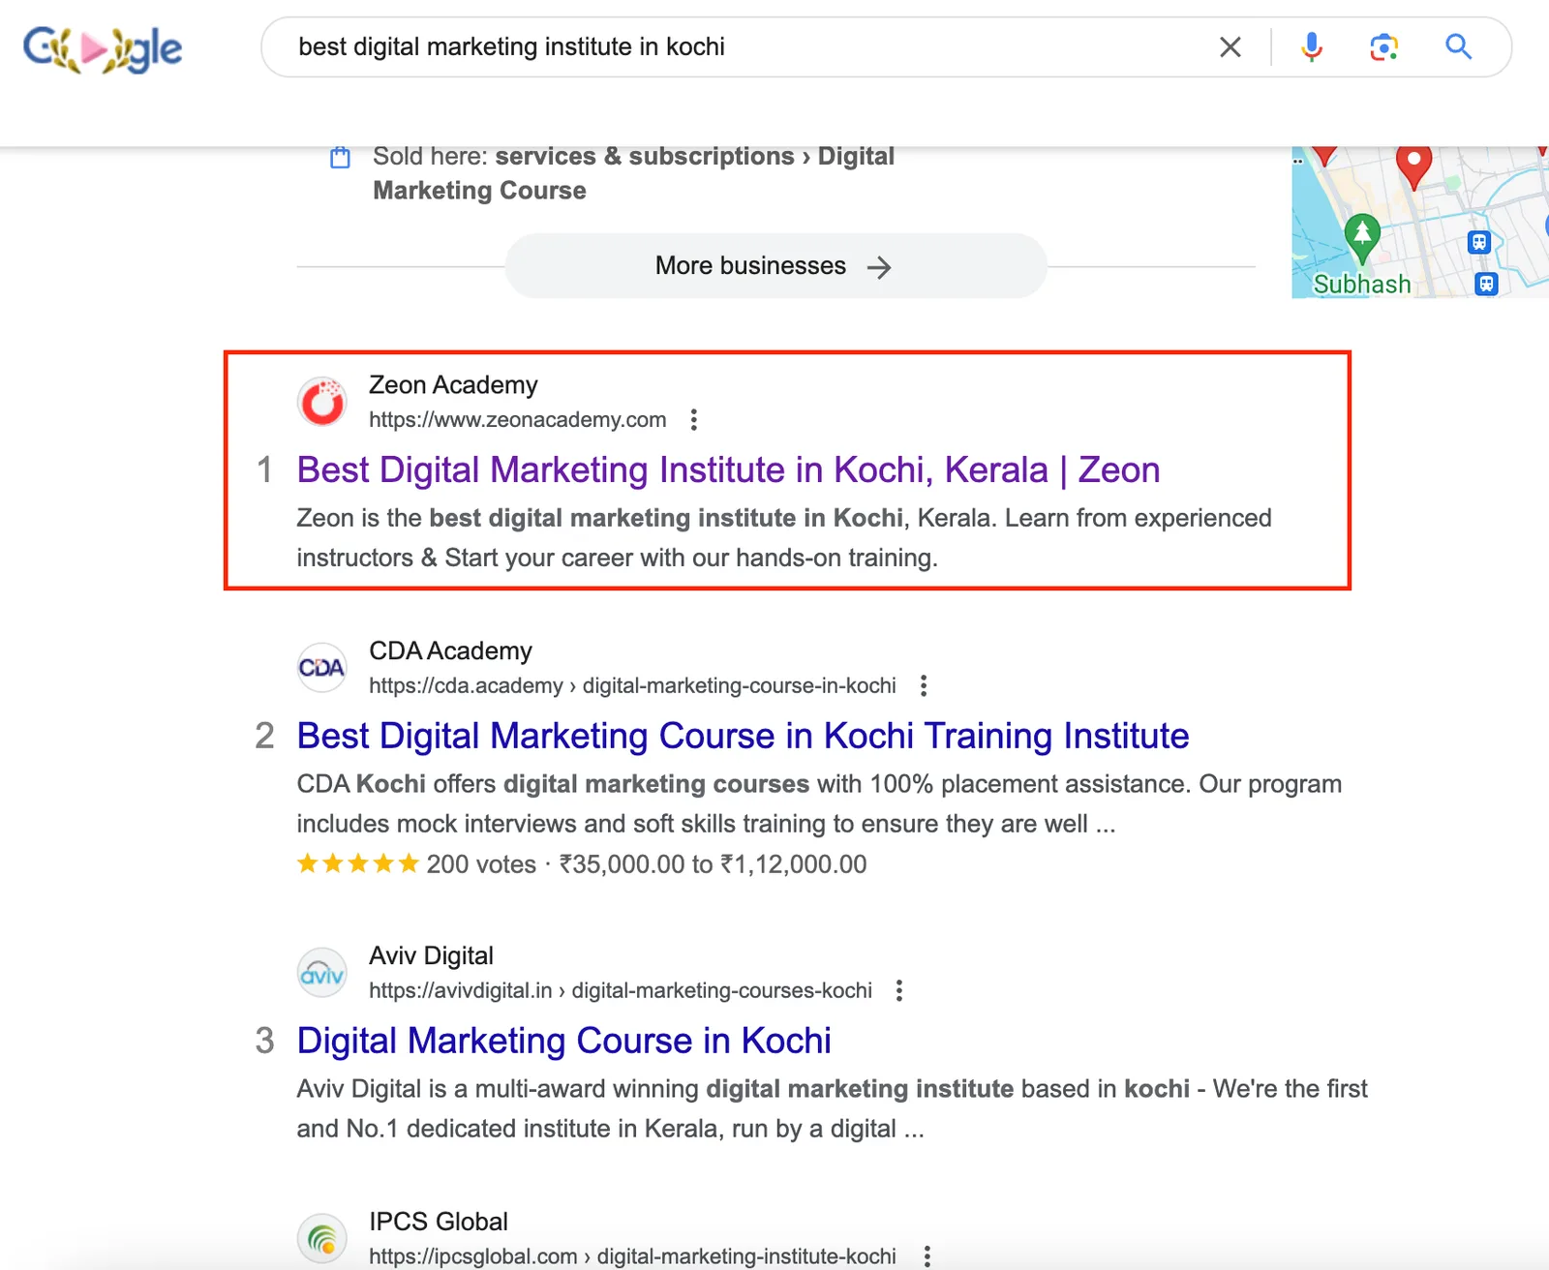The width and height of the screenshot is (1549, 1270).
Task: Start voice search with microphone icon
Action: pyautogui.click(x=1312, y=46)
